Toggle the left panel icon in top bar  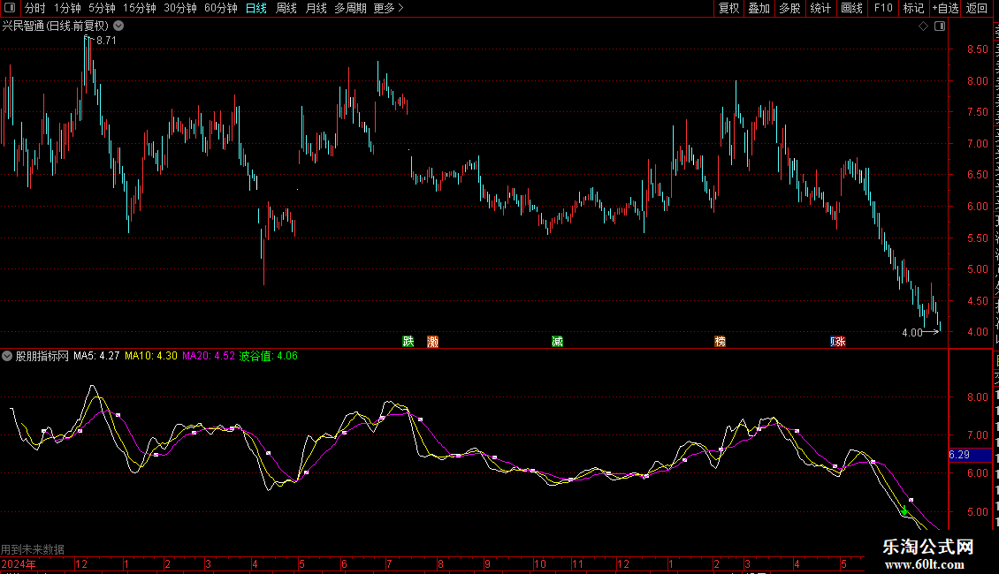(10, 8)
